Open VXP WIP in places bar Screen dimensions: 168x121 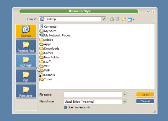pos(26,61)
